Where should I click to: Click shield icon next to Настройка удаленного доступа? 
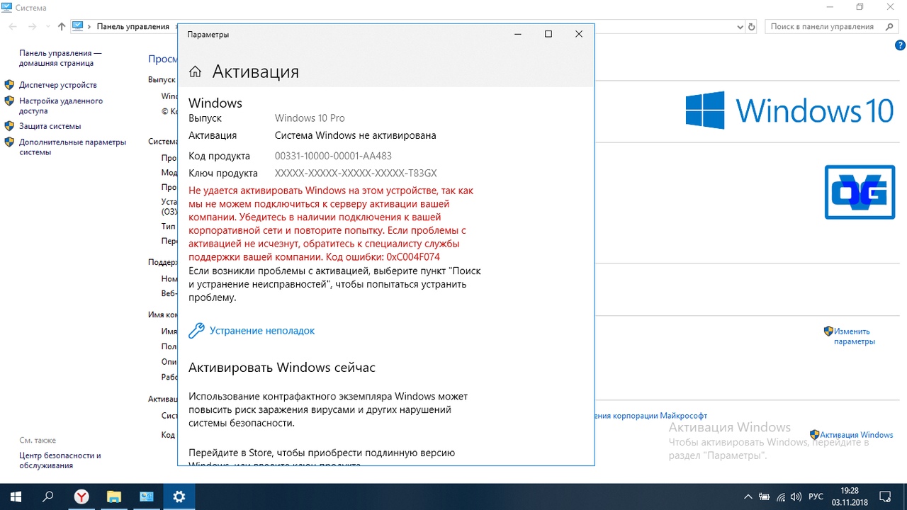coord(9,101)
